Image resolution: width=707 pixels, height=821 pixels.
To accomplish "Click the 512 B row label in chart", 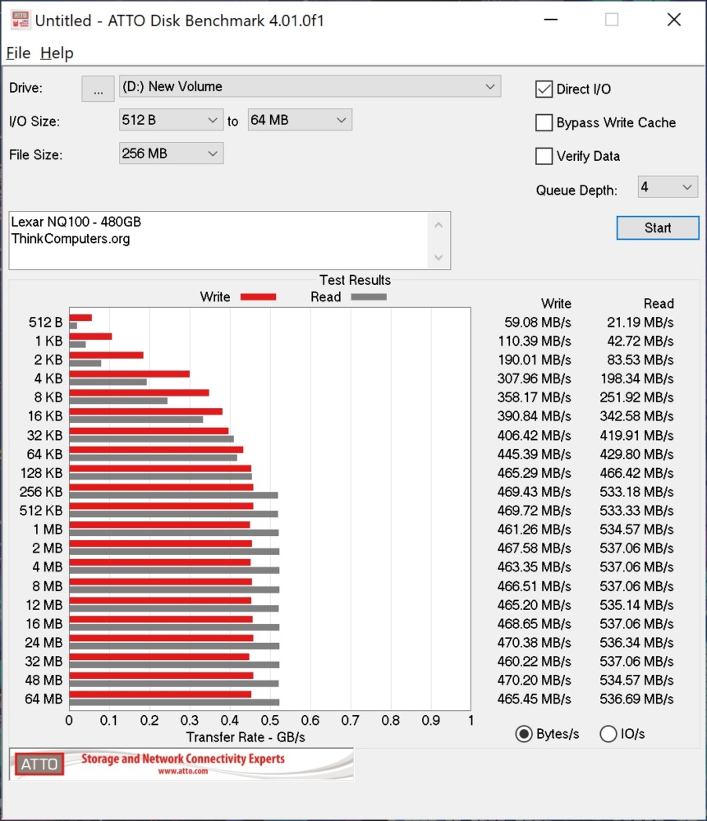I will click(45, 322).
